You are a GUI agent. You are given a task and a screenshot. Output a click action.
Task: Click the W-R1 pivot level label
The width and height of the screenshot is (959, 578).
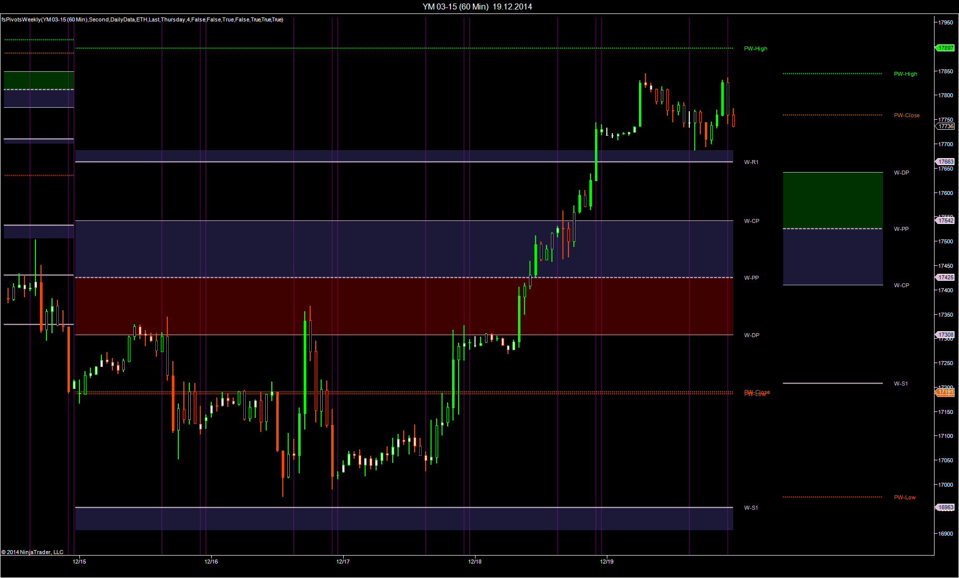click(x=751, y=162)
